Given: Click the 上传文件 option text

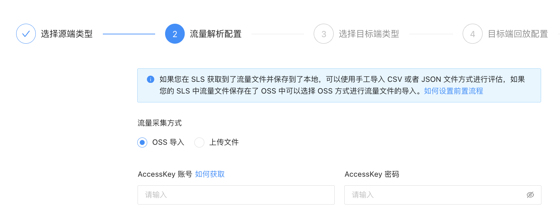Looking at the screenshot, I should point(224,142).
